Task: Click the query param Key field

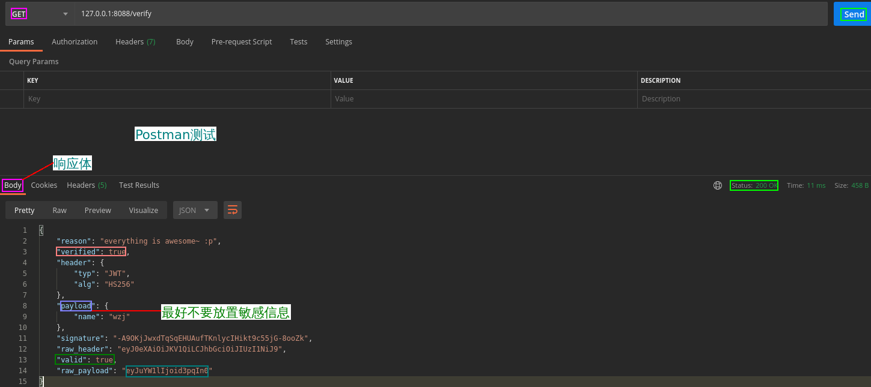Action: (177, 99)
